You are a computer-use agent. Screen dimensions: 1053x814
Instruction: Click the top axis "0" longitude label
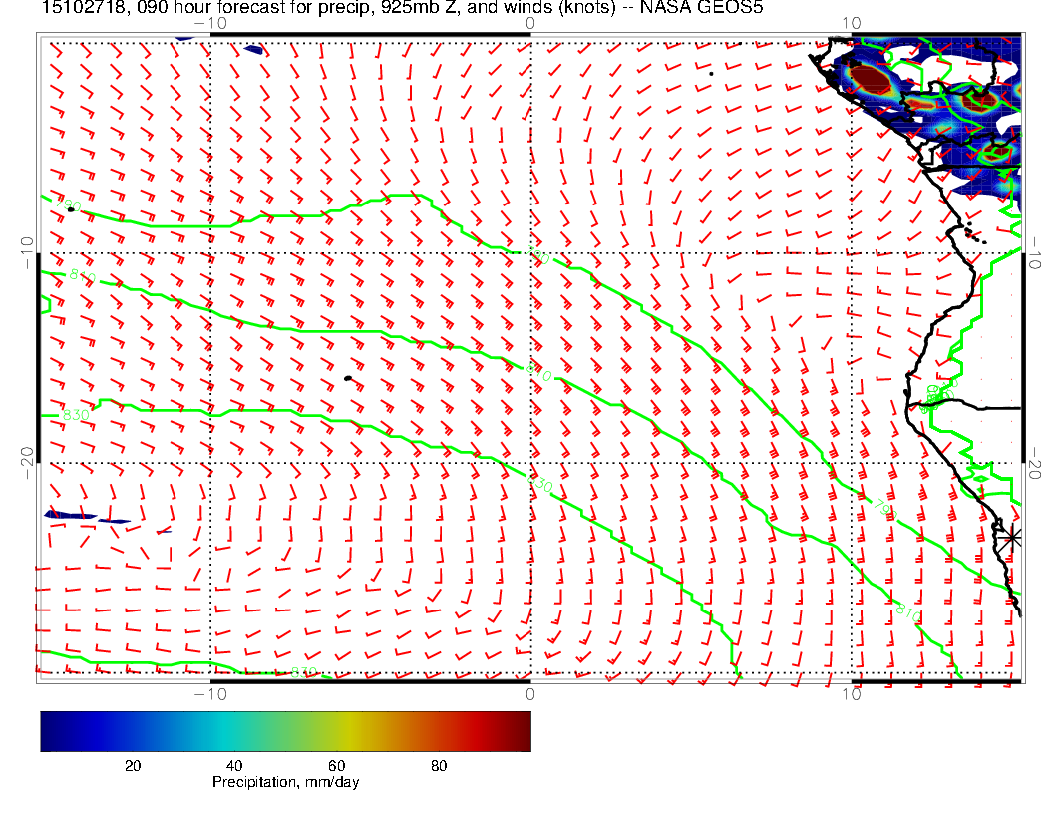[529, 23]
